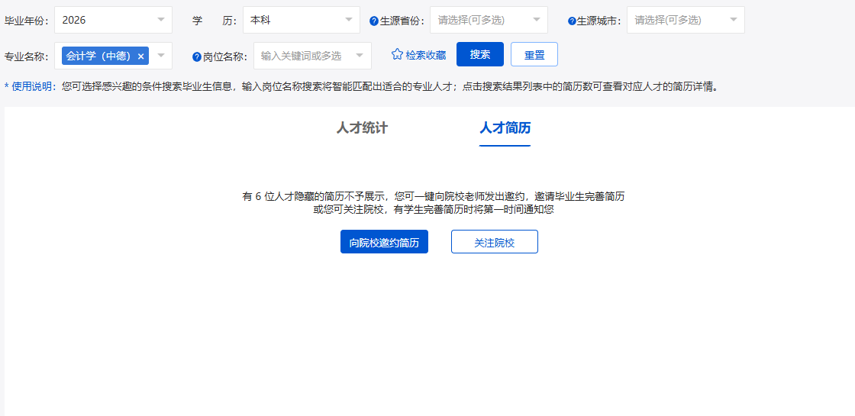Open the 生源省份 multi-select dropdown
Image resolution: width=855 pixels, height=416 pixels.
[x=489, y=20]
